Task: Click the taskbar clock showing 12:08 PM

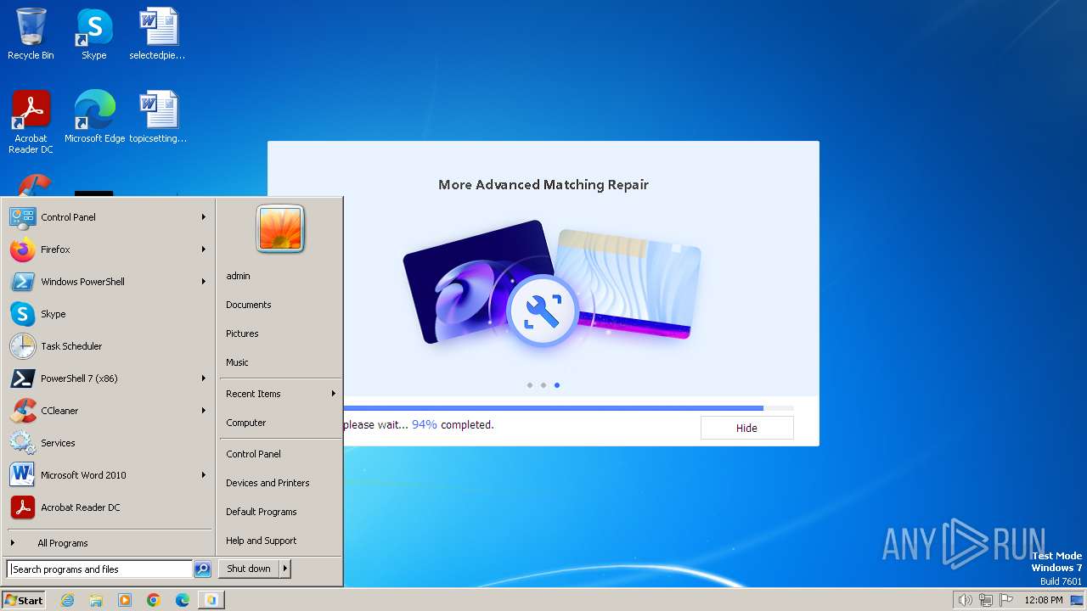Action: coord(1044,600)
